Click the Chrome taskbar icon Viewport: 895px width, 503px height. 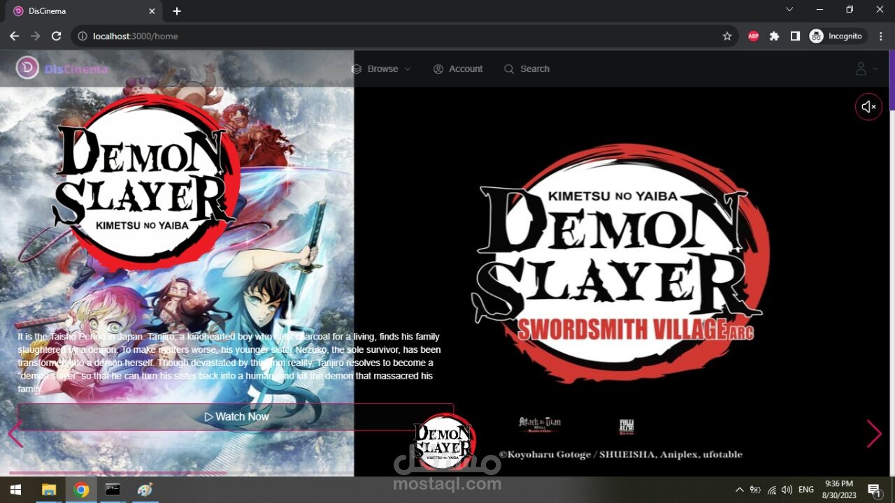(x=81, y=490)
